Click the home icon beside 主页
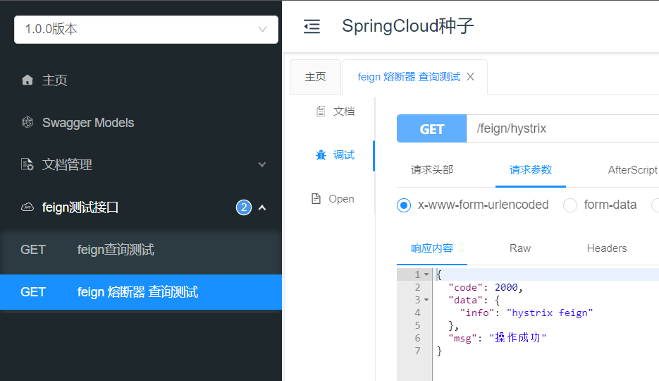Image resolution: width=659 pixels, height=381 pixels. pos(27,80)
